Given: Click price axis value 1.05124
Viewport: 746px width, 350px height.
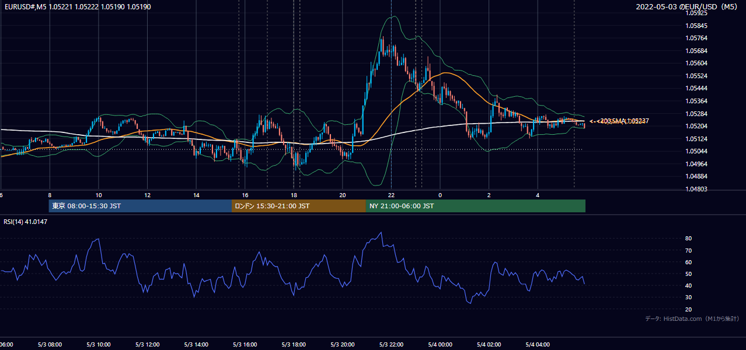Looking at the screenshot, I should (696, 139).
